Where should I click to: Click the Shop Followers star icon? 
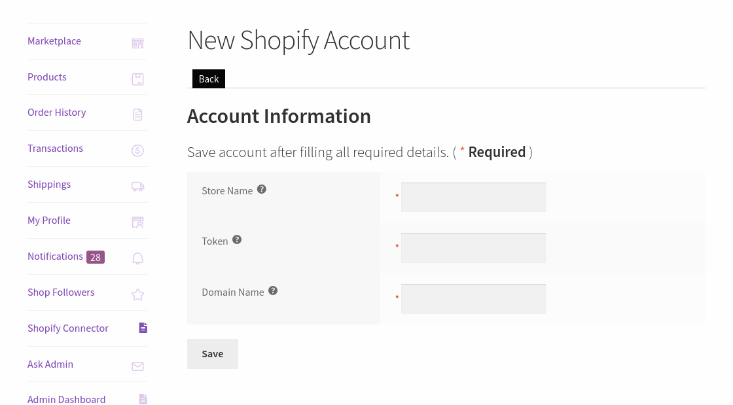point(137,294)
